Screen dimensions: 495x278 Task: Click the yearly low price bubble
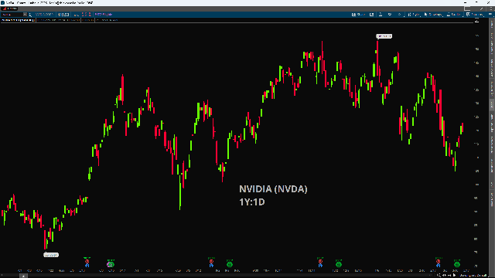tap(51, 255)
